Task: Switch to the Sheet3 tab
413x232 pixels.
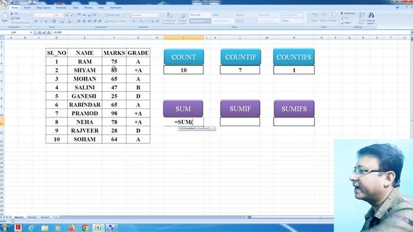Action: click(45, 217)
